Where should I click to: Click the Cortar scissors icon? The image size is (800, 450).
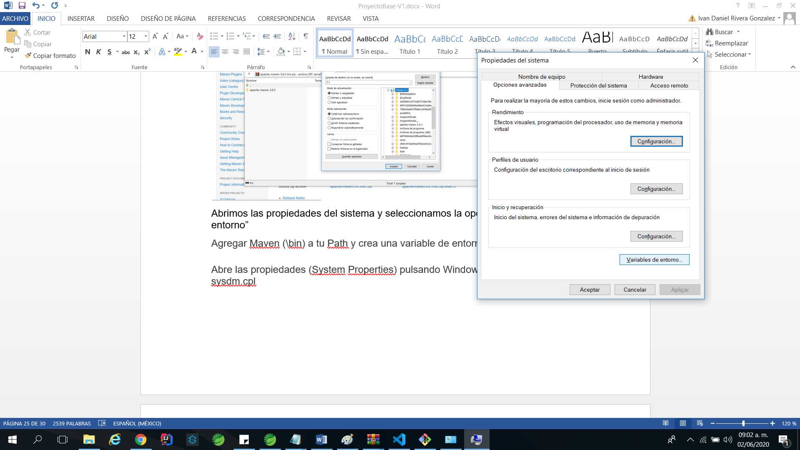pyautogui.click(x=28, y=32)
